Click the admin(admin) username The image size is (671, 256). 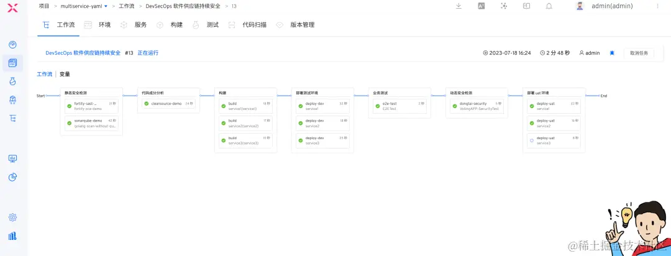point(613,6)
